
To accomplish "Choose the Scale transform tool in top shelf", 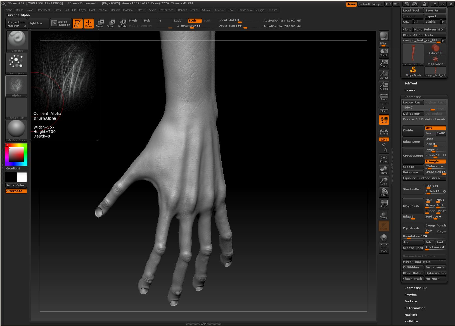I will pyautogui.click(x=111, y=23).
